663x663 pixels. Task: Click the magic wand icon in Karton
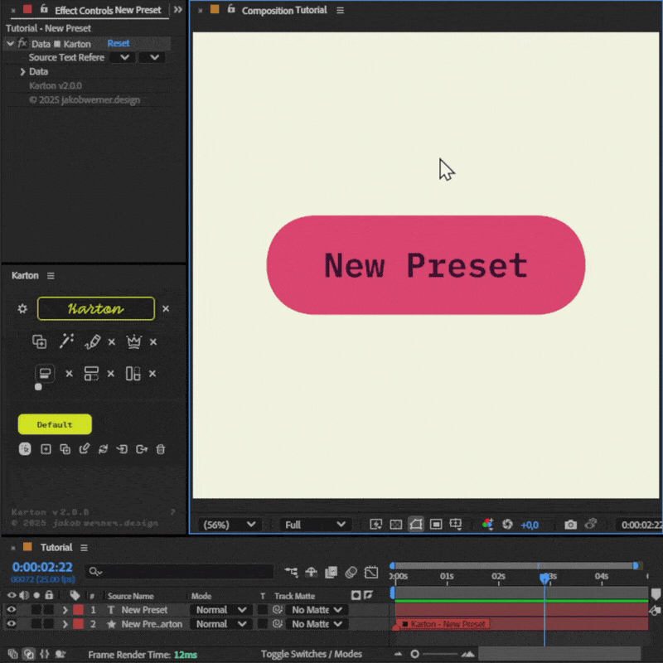(x=66, y=341)
